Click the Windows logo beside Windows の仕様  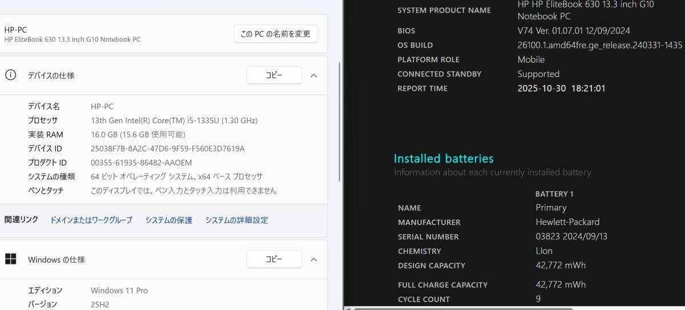(x=10, y=259)
